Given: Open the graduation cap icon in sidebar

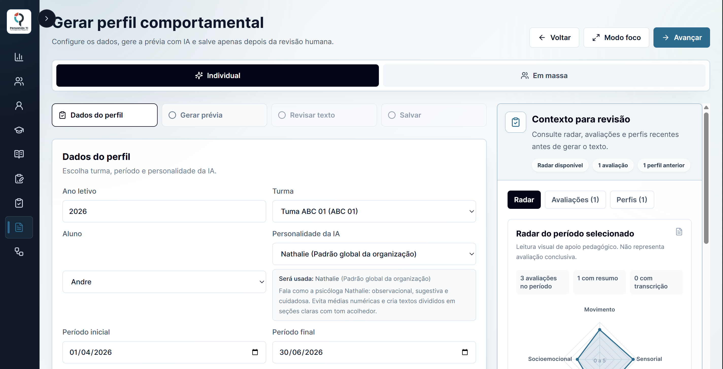Looking at the screenshot, I should [x=19, y=130].
